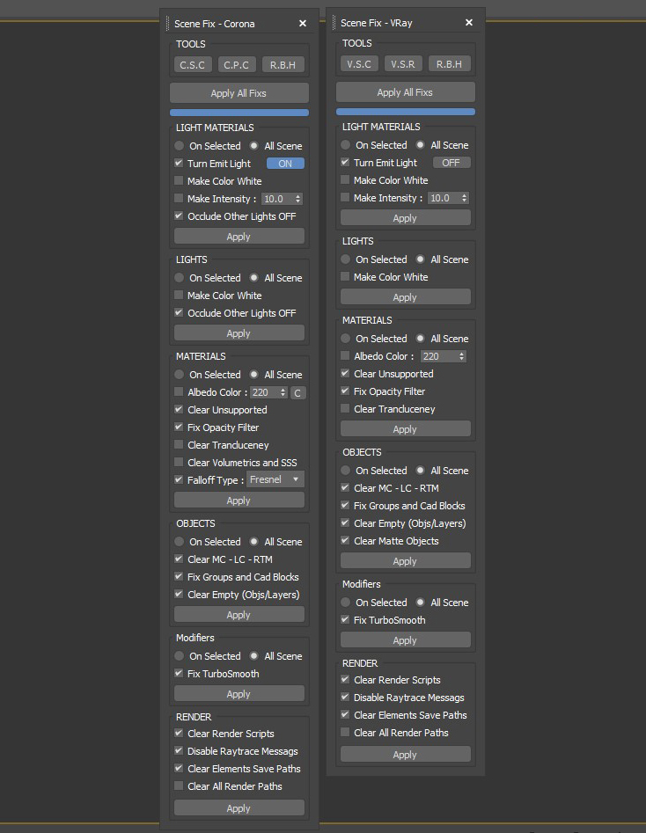
Task: Toggle the OFF emit light button in VRay
Action: (x=451, y=163)
